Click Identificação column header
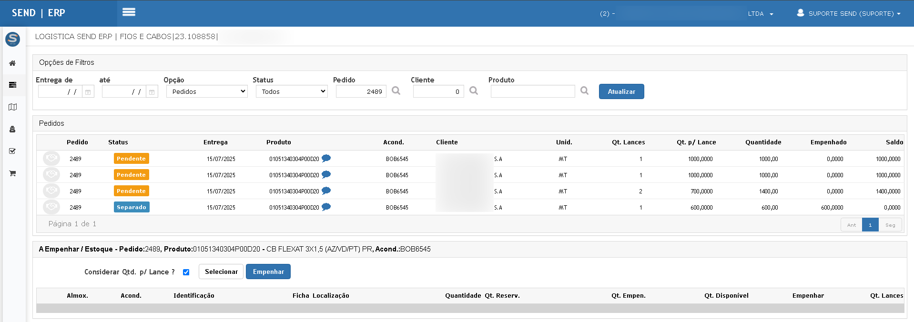 tap(194, 295)
